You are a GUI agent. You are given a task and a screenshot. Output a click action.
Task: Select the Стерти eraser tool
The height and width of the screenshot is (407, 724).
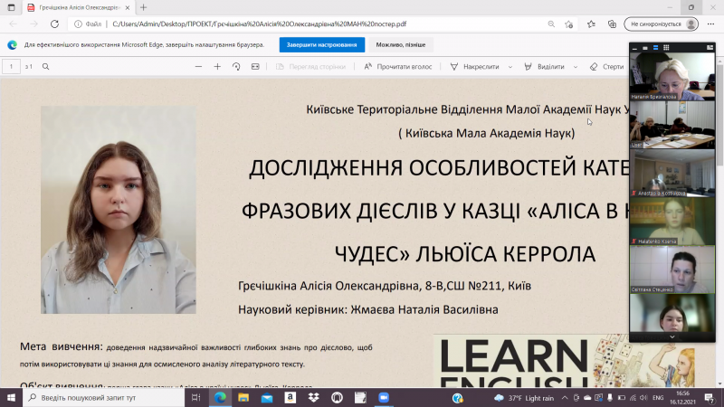click(606, 66)
